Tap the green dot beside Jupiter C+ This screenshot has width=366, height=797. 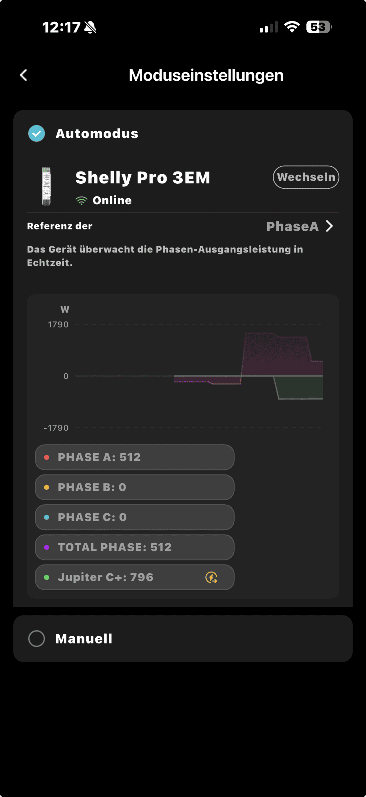click(47, 577)
